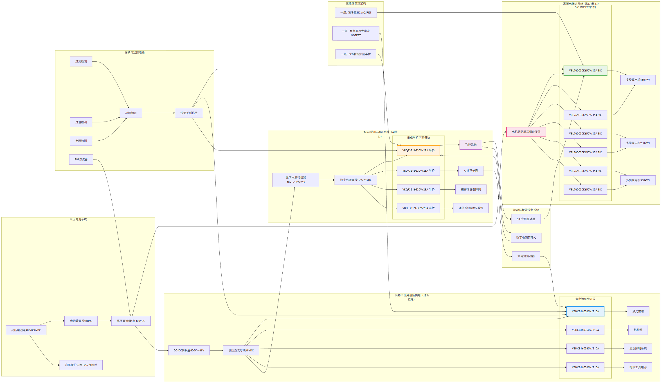Select the 高压直流母线≥400VDC node
The width and height of the screenshot is (666, 386).
pos(131,321)
